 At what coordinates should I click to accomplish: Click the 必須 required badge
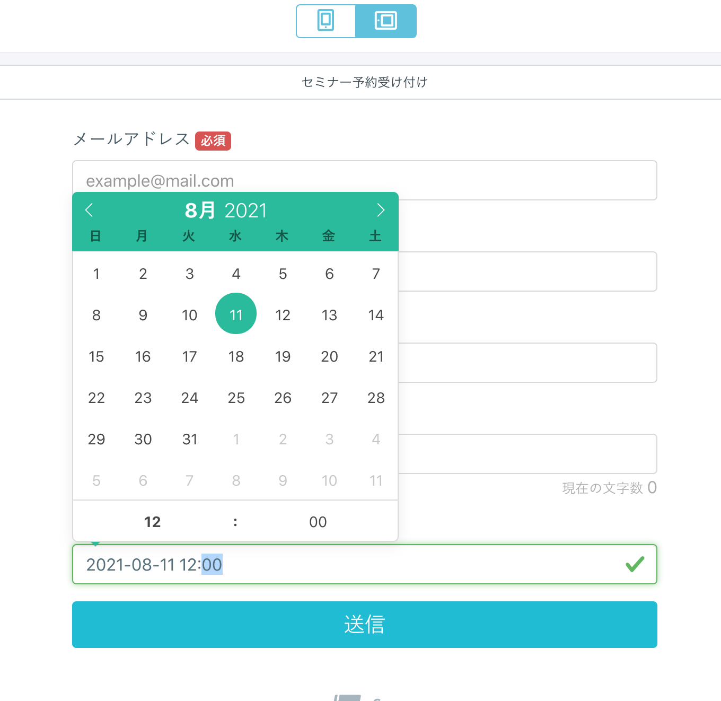point(213,141)
